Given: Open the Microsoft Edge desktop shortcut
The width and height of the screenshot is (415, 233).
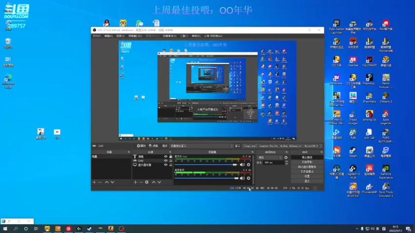Looking at the screenshot, I should click(8, 82).
